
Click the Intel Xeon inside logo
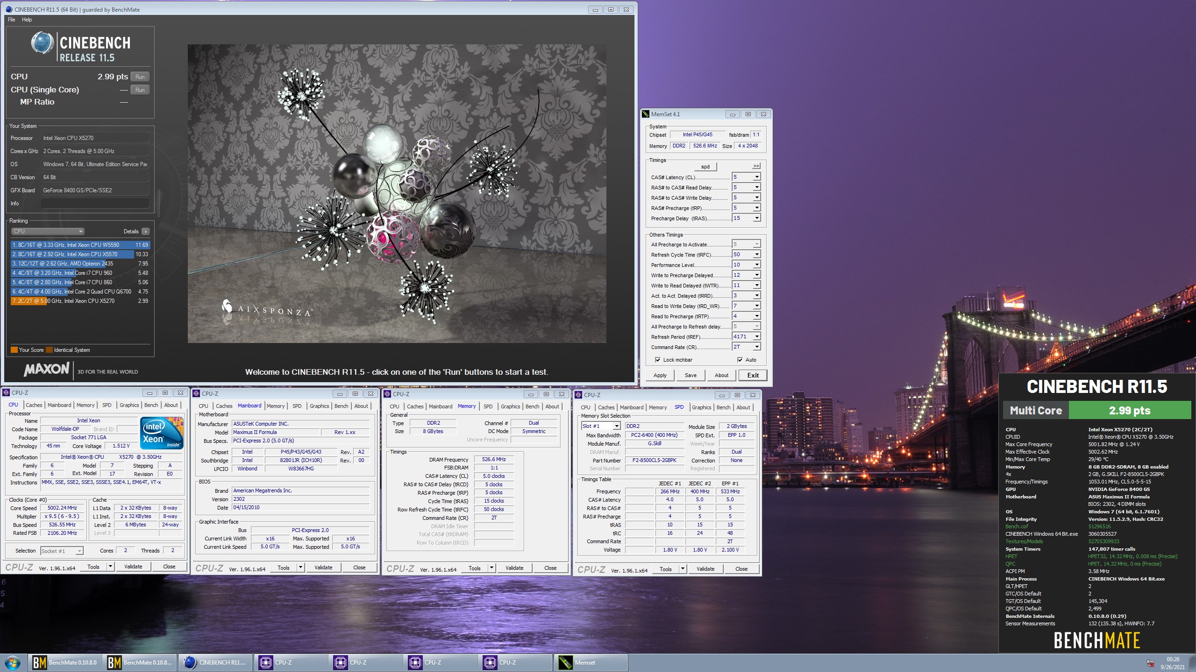(x=162, y=434)
